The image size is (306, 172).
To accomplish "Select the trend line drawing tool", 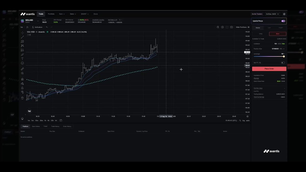I will (22, 37).
